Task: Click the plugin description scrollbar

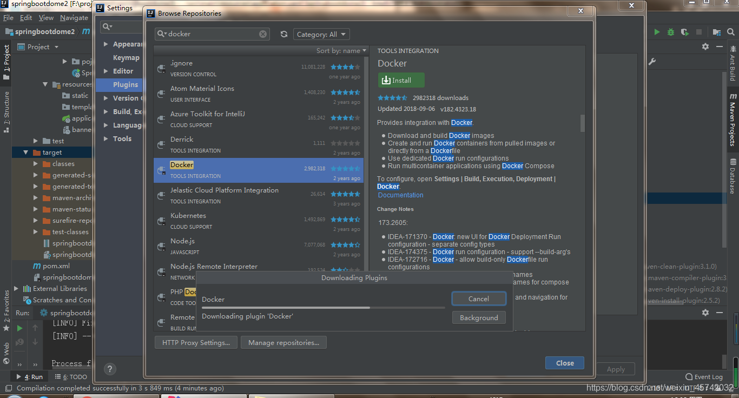Action: 583,123
